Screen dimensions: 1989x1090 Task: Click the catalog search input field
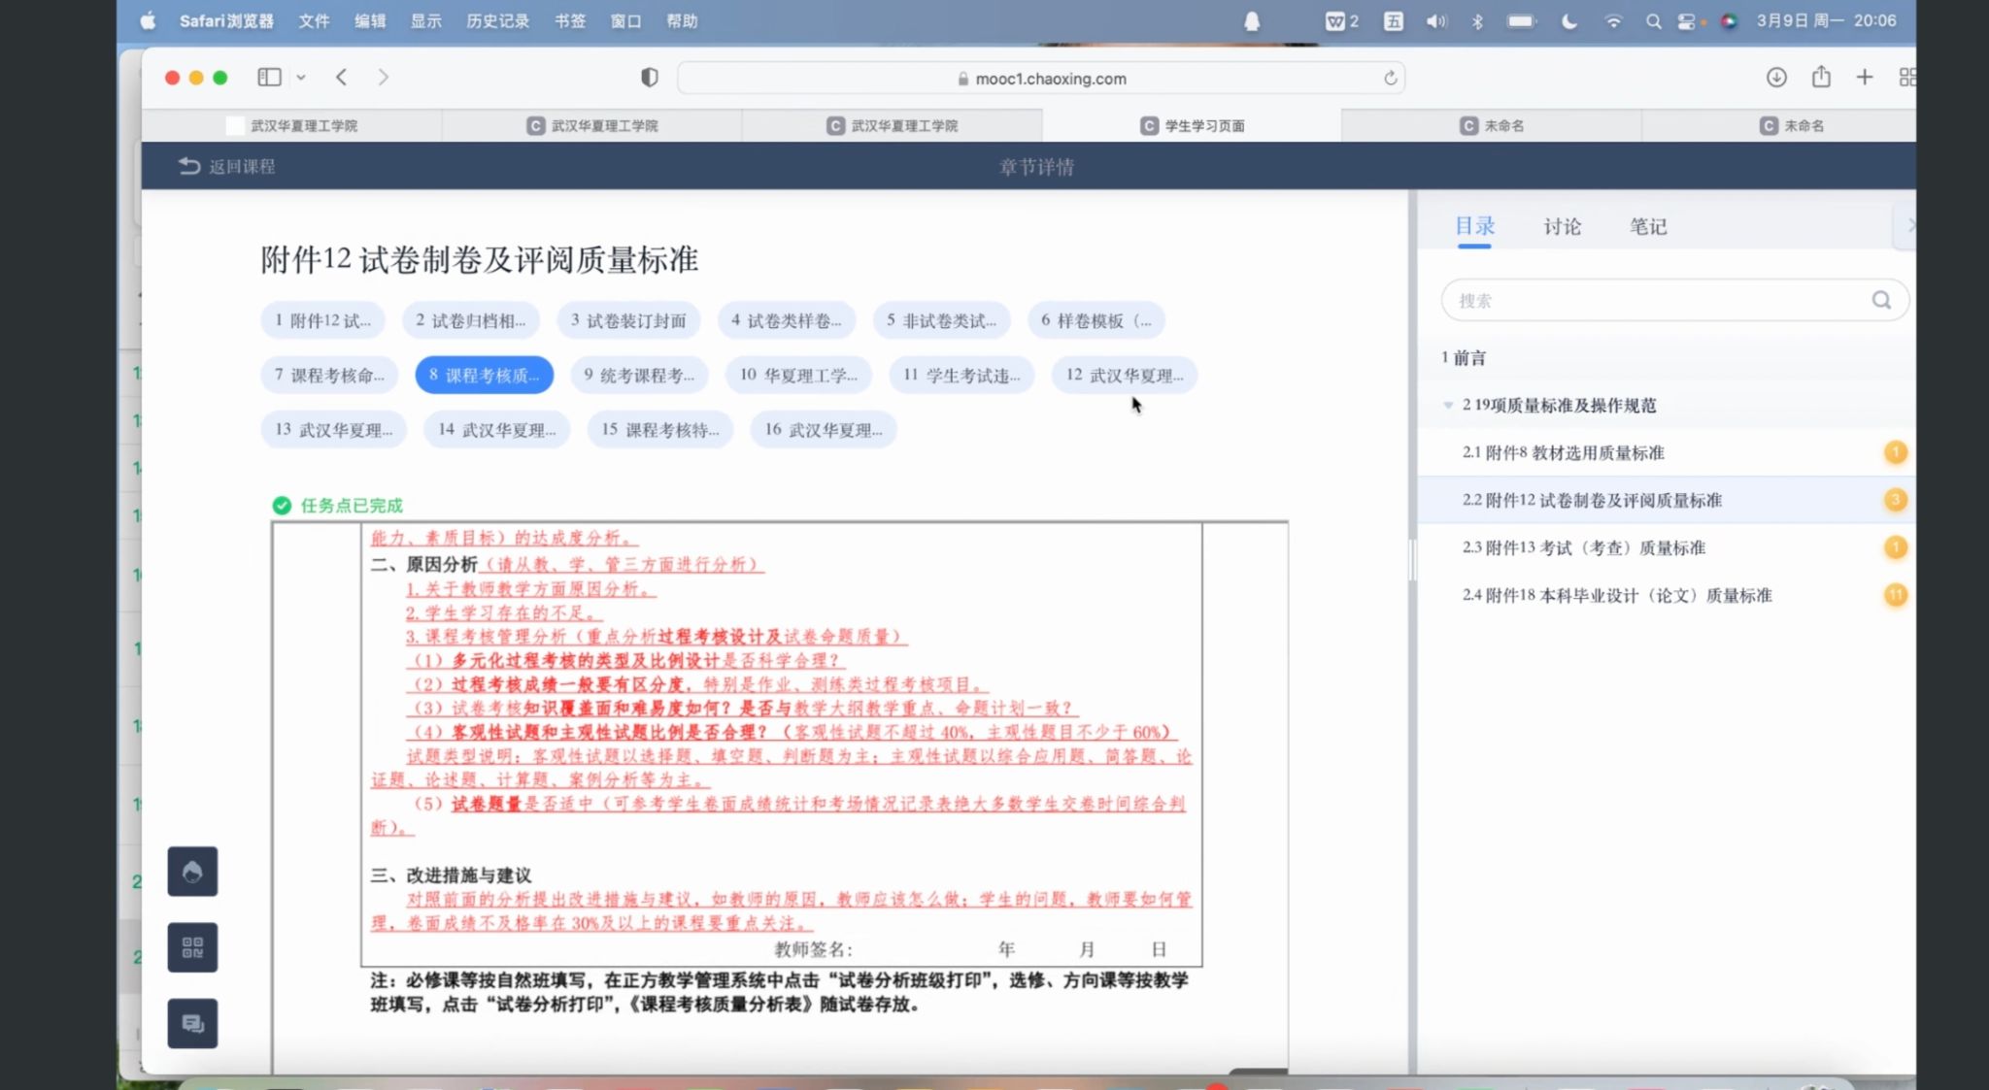[x=1651, y=301]
